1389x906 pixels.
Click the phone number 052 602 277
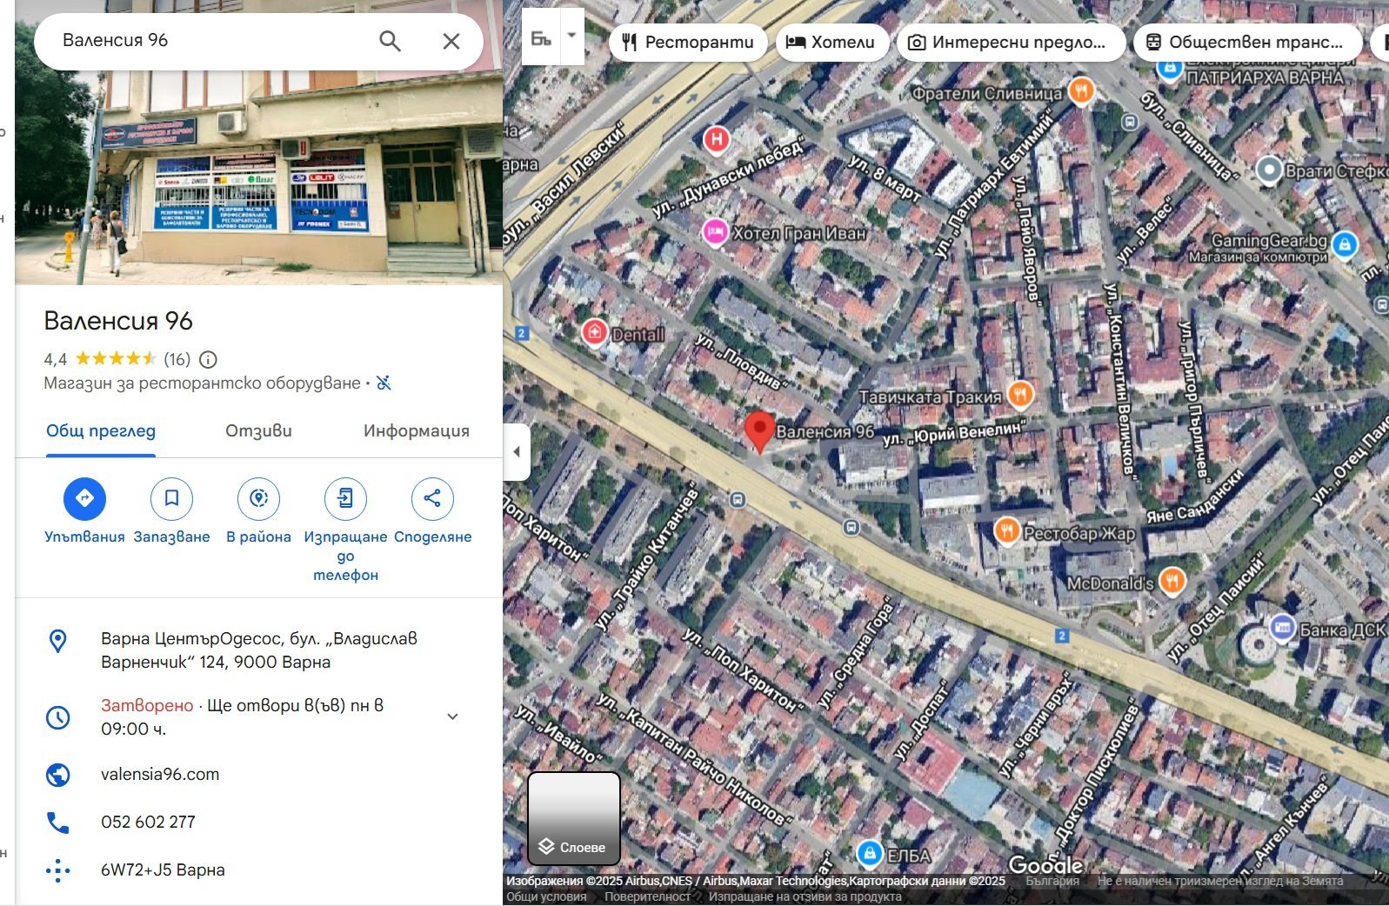coord(148,822)
